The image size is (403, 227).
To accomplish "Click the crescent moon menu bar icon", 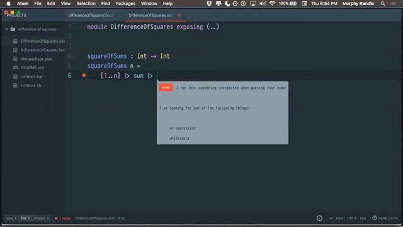I will (227, 4).
